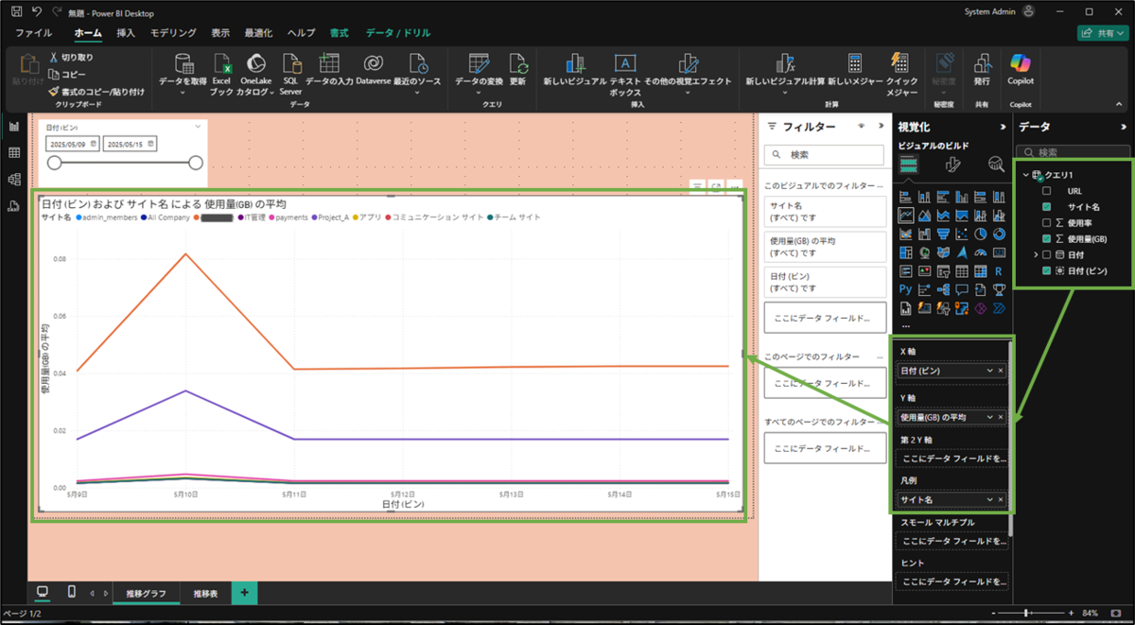
Task: Click the date slicer's right slider handle
Action: (x=196, y=164)
